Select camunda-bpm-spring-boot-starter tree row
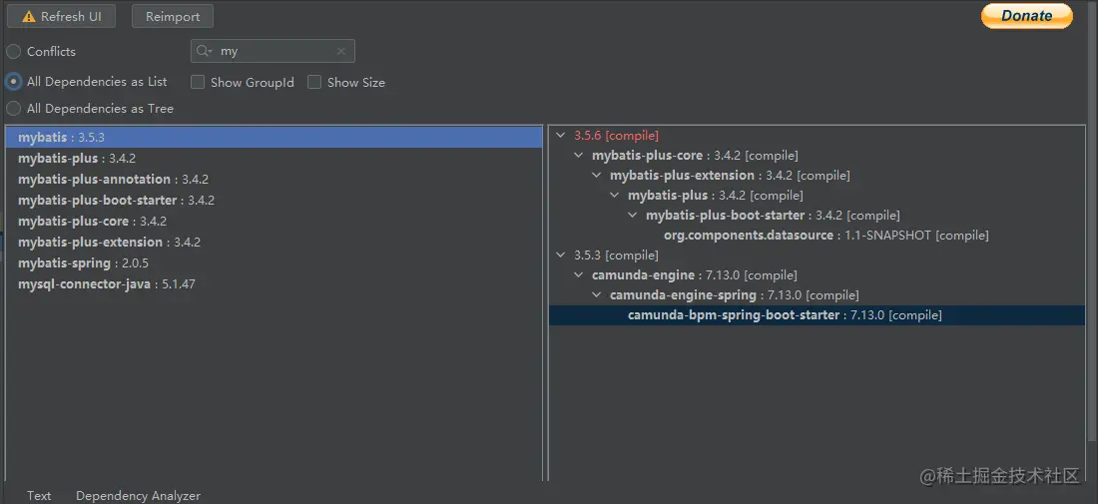The image size is (1098, 504). pyautogui.click(x=818, y=315)
